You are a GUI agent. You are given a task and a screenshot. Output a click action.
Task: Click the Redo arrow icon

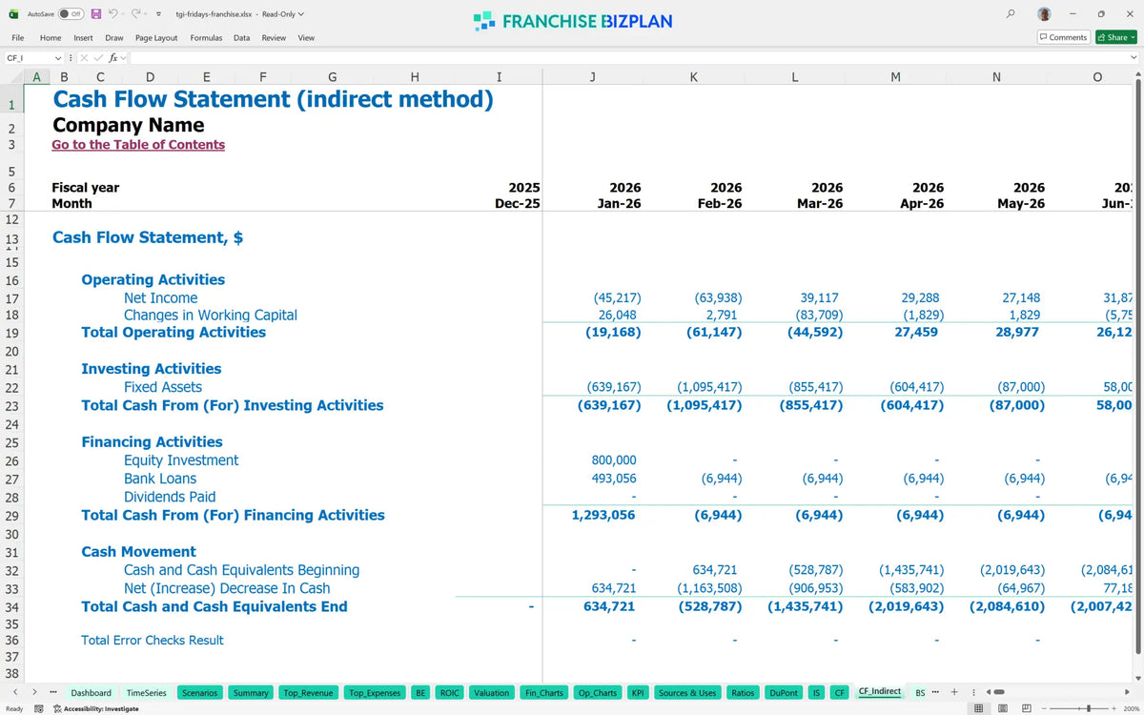[135, 14]
